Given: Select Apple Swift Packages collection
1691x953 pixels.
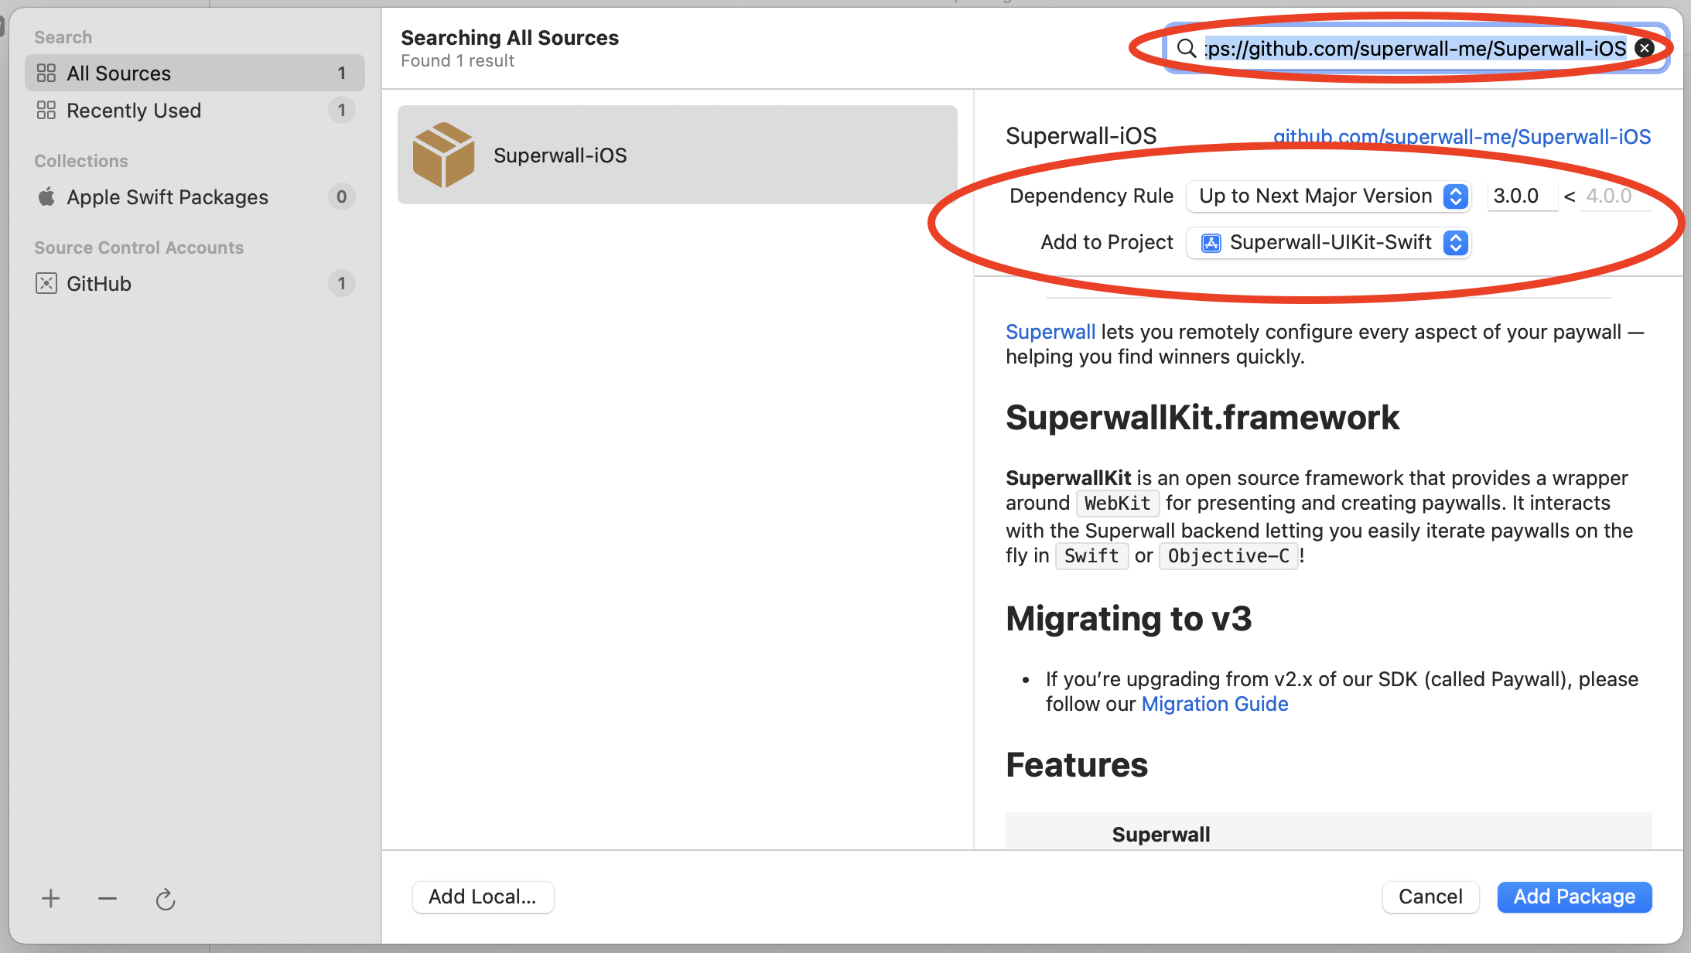Looking at the screenshot, I should pos(167,197).
